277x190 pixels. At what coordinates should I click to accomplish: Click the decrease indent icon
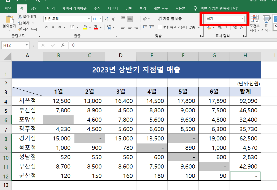tap(145, 27)
